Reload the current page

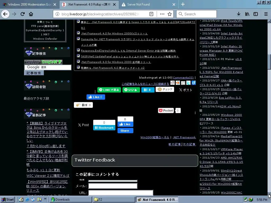click(22, 14)
